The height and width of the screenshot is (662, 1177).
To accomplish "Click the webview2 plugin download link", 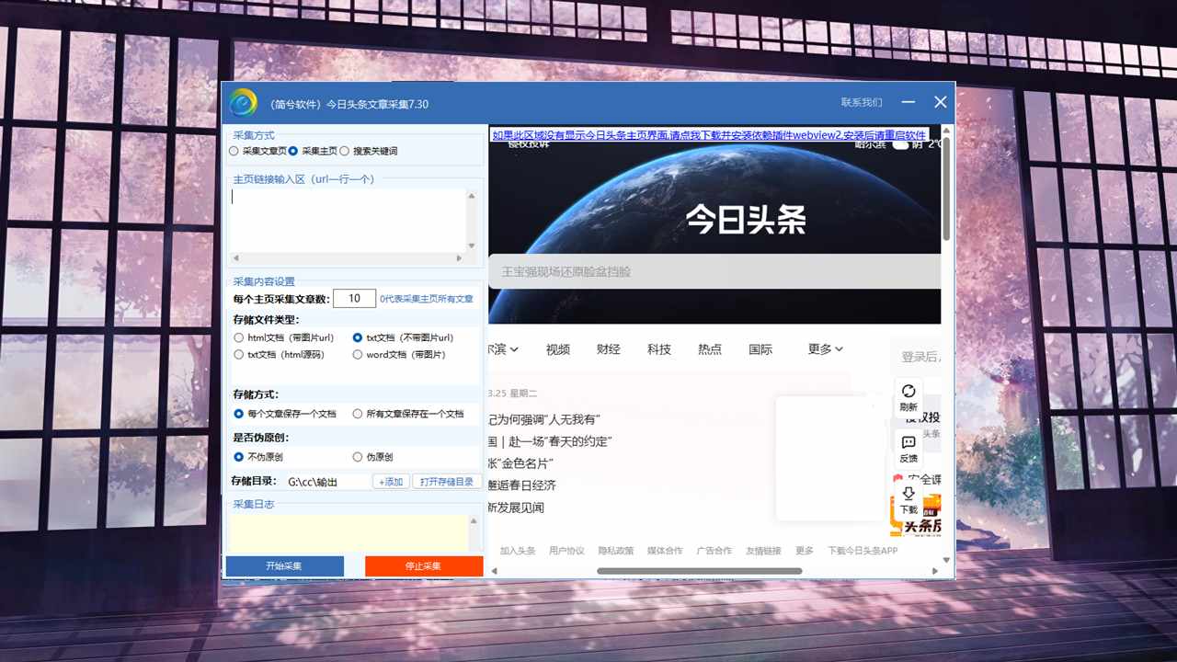I will [708, 135].
